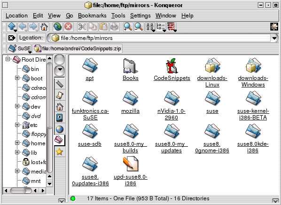Viewport: 281px width, 205px height.
Task: Open location history dropdown arrow
Action: pyautogui.click(x=274, y=38)
